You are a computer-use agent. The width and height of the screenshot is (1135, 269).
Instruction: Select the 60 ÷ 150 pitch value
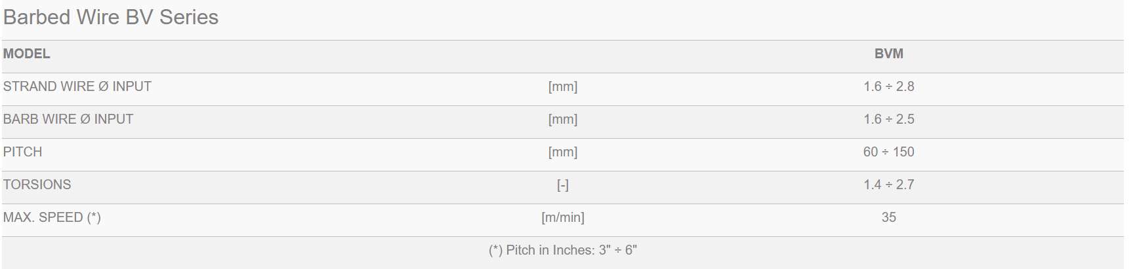889,152
